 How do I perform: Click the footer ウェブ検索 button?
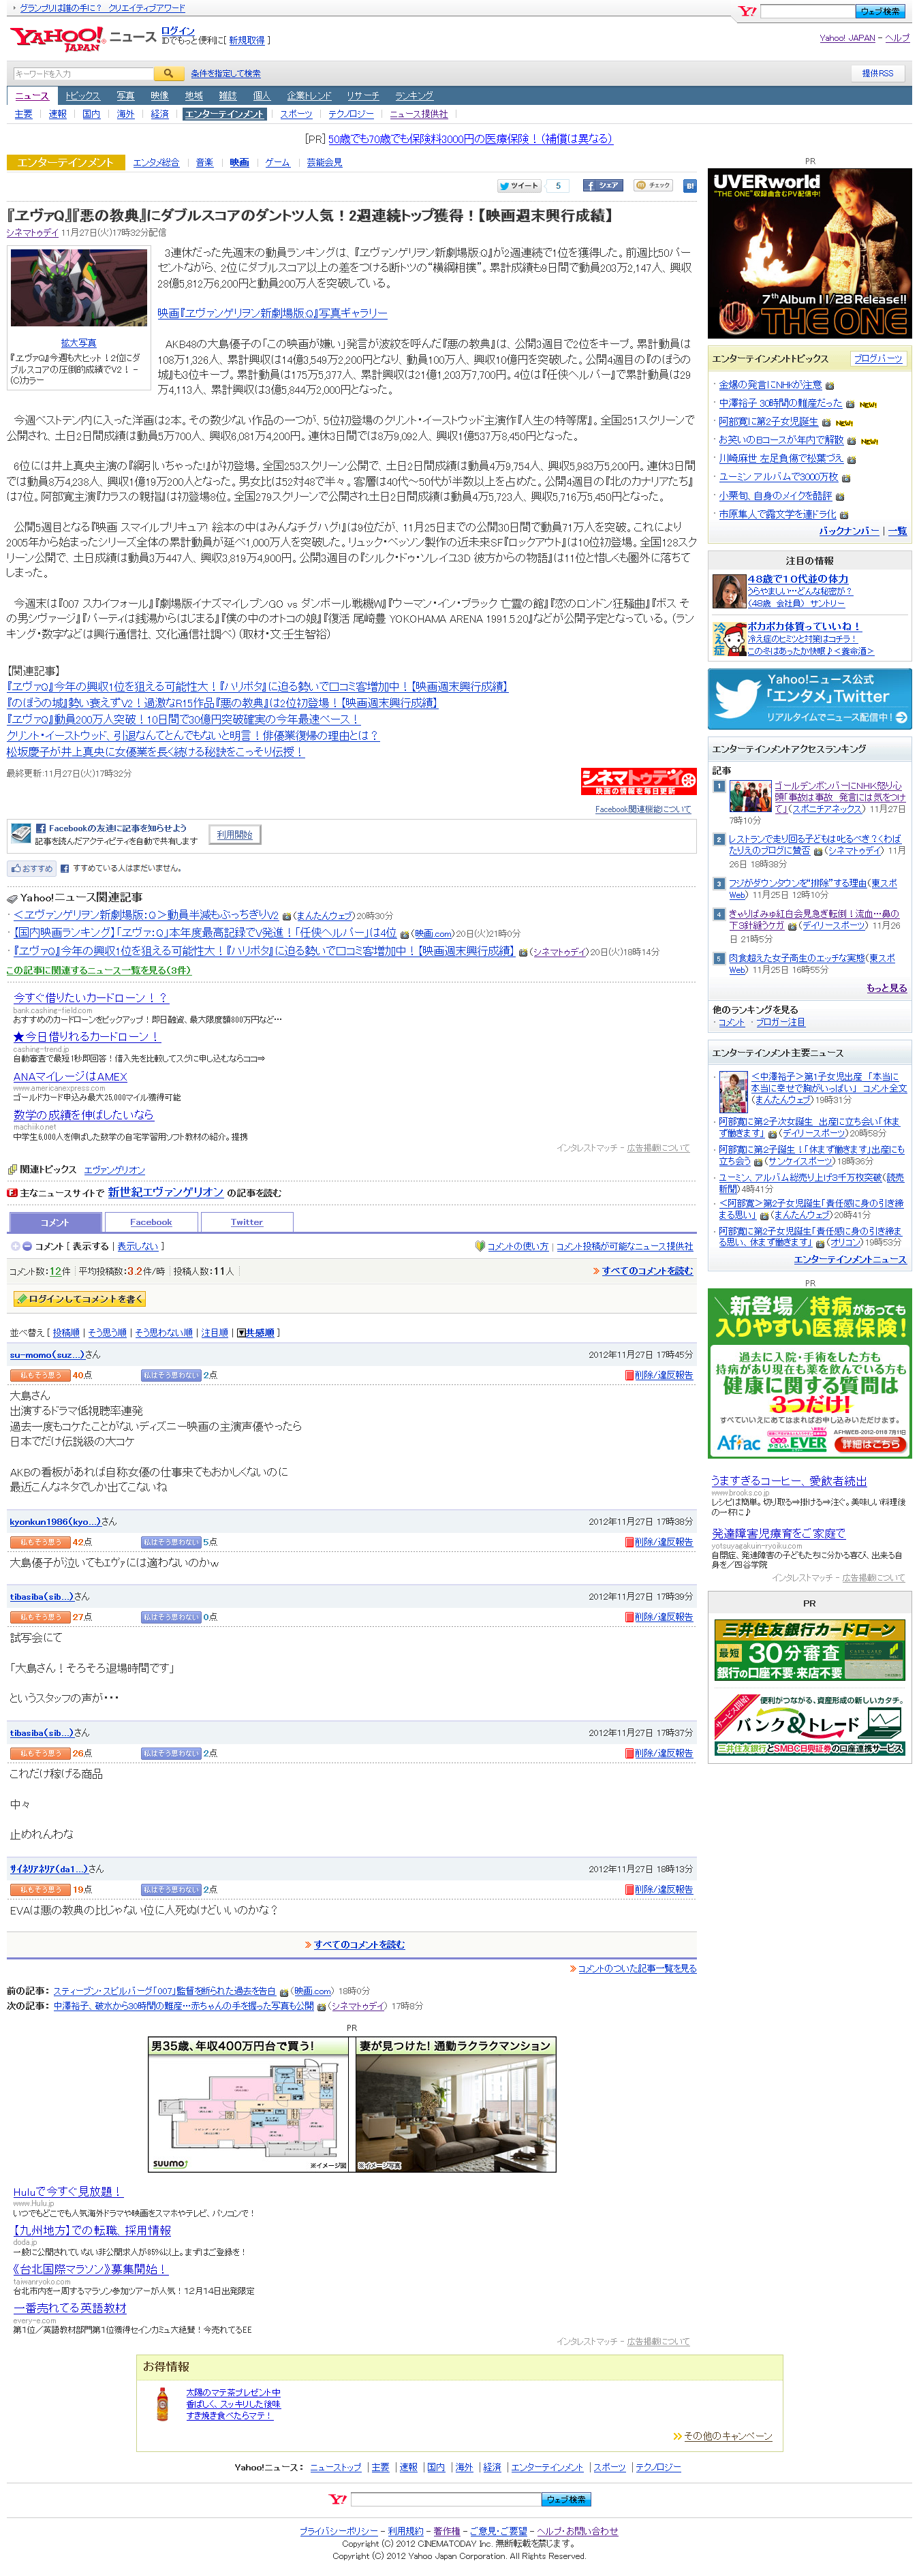566,2499
